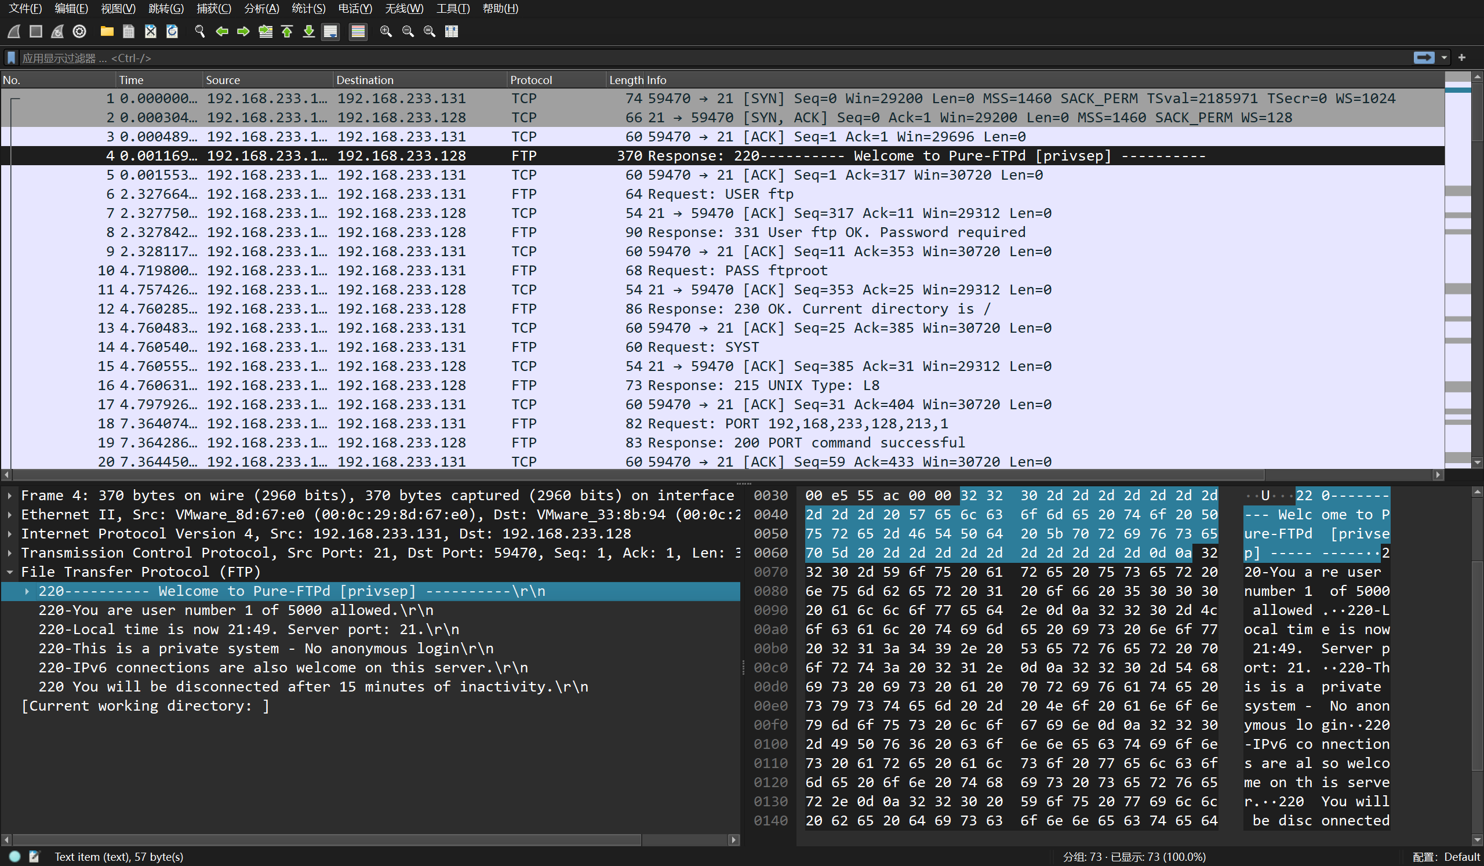Click the zoom in icon in the toolbar
1484x866 pixels.
pos(385,31)
